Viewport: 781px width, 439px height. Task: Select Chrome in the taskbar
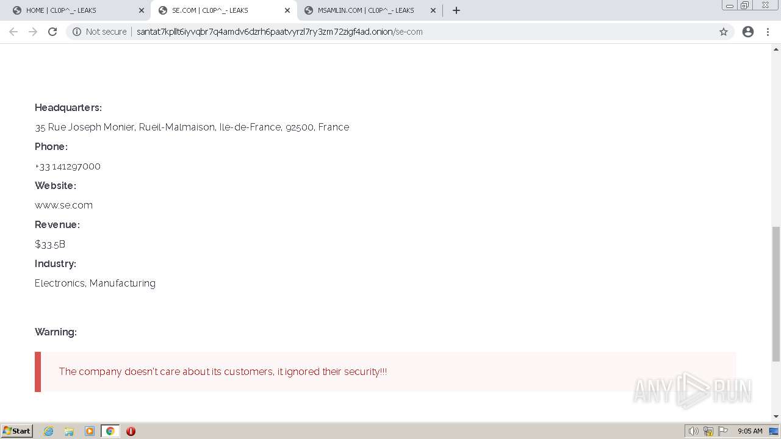pos(110,431)
